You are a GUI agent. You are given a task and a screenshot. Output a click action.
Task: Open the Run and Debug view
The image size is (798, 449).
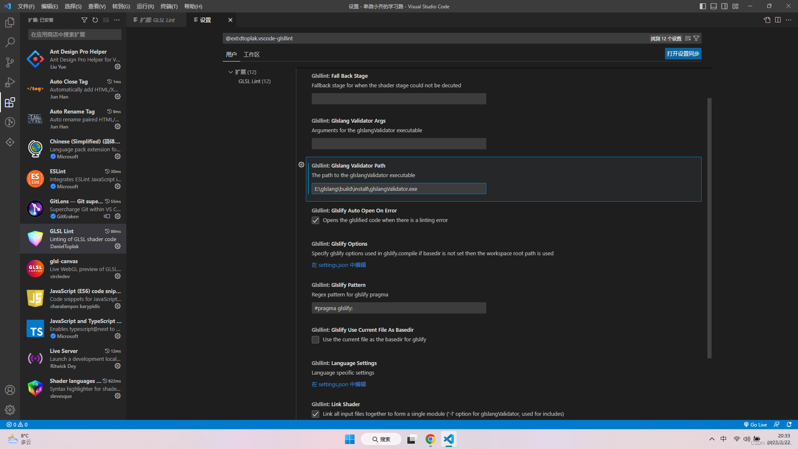click(10, 82)
